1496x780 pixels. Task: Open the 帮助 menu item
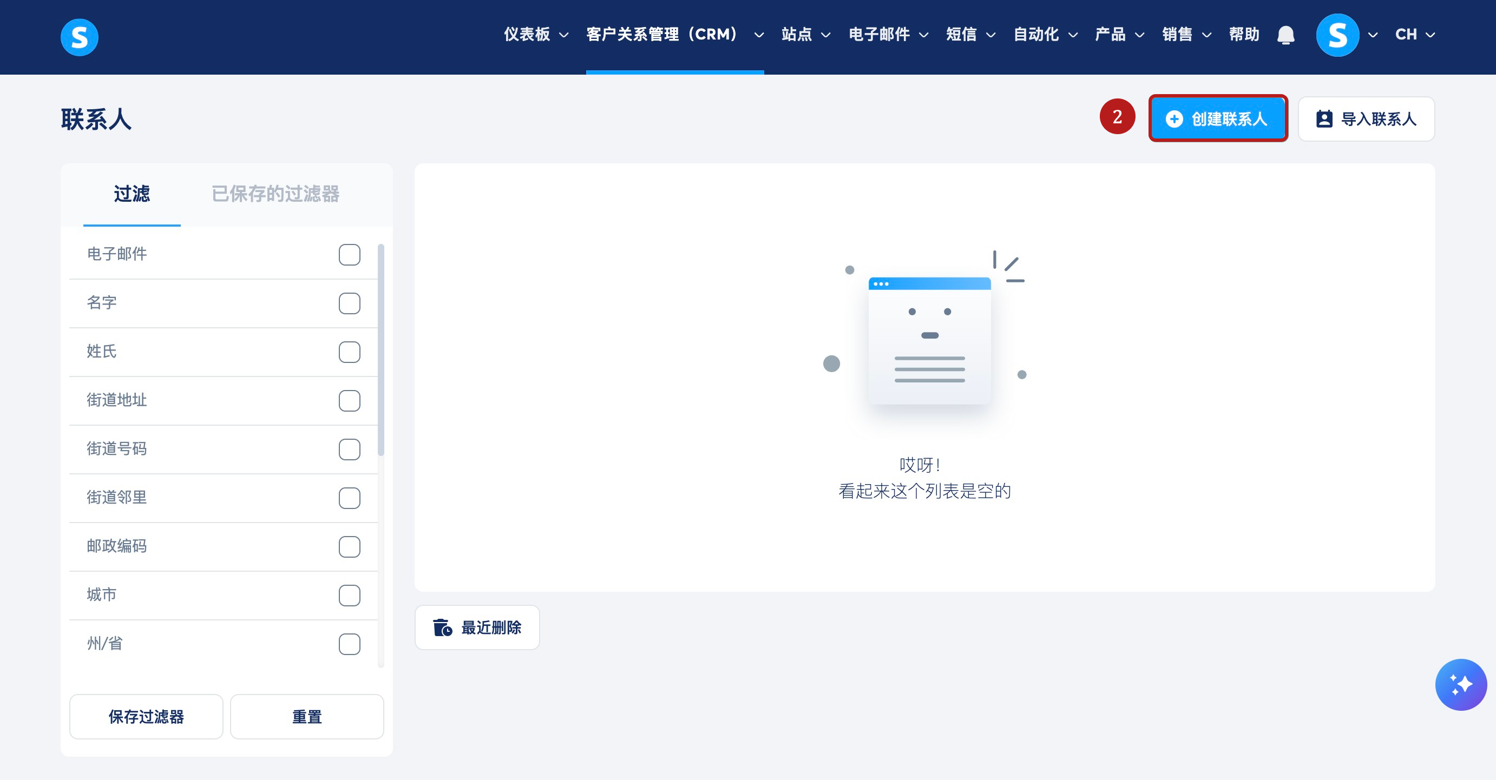tap(1243, 35)
